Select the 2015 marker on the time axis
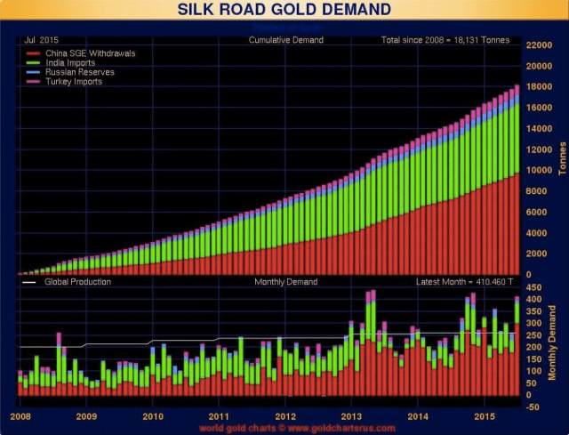This screenshot has width=569, height=435. pyautogui.click(x=485, y=415)
